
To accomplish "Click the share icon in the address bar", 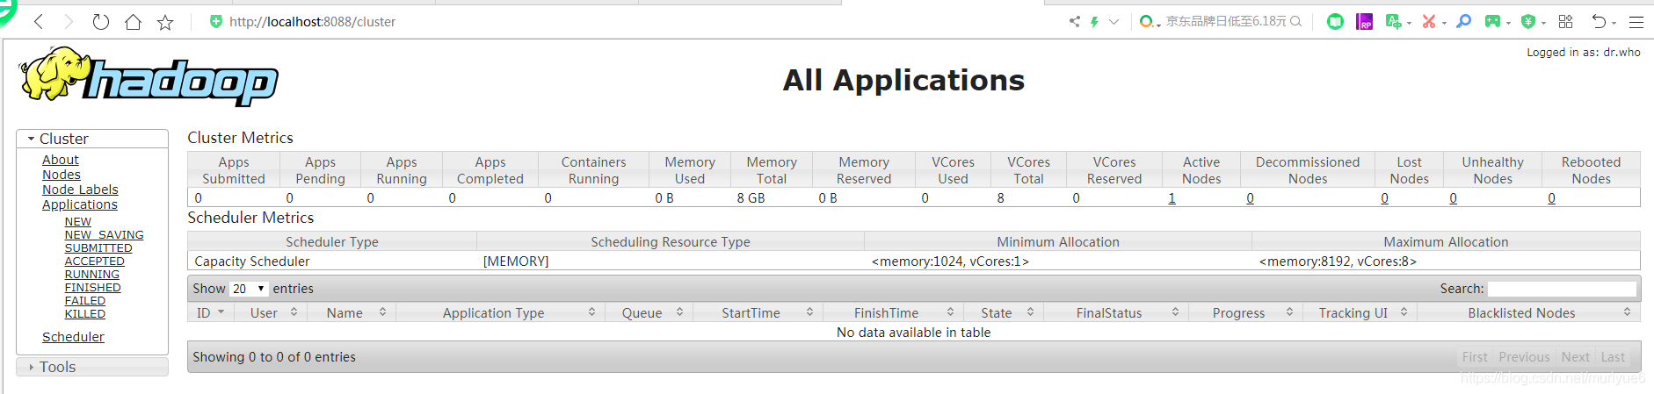I will point(1074,22).
